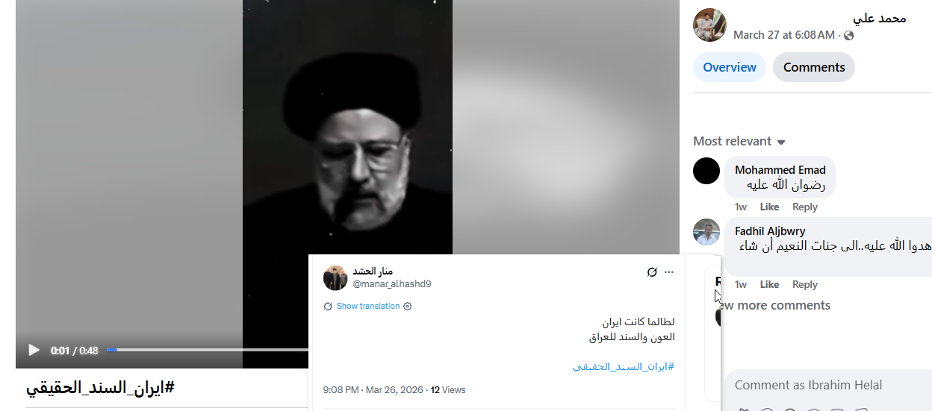
Task: Click the globe privacy icon beside post date
Action: (848, 35)
